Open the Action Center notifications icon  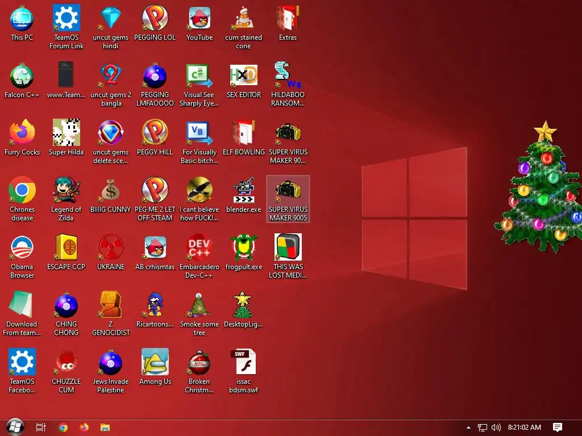click(558, 427)
